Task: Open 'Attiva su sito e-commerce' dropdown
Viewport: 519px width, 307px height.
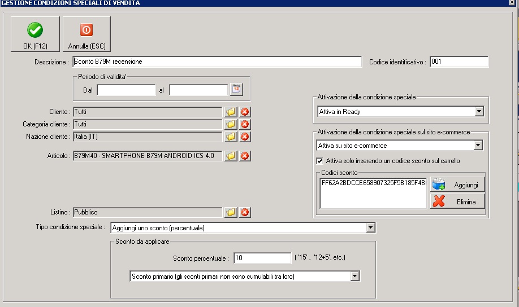Action: [478, 145]
